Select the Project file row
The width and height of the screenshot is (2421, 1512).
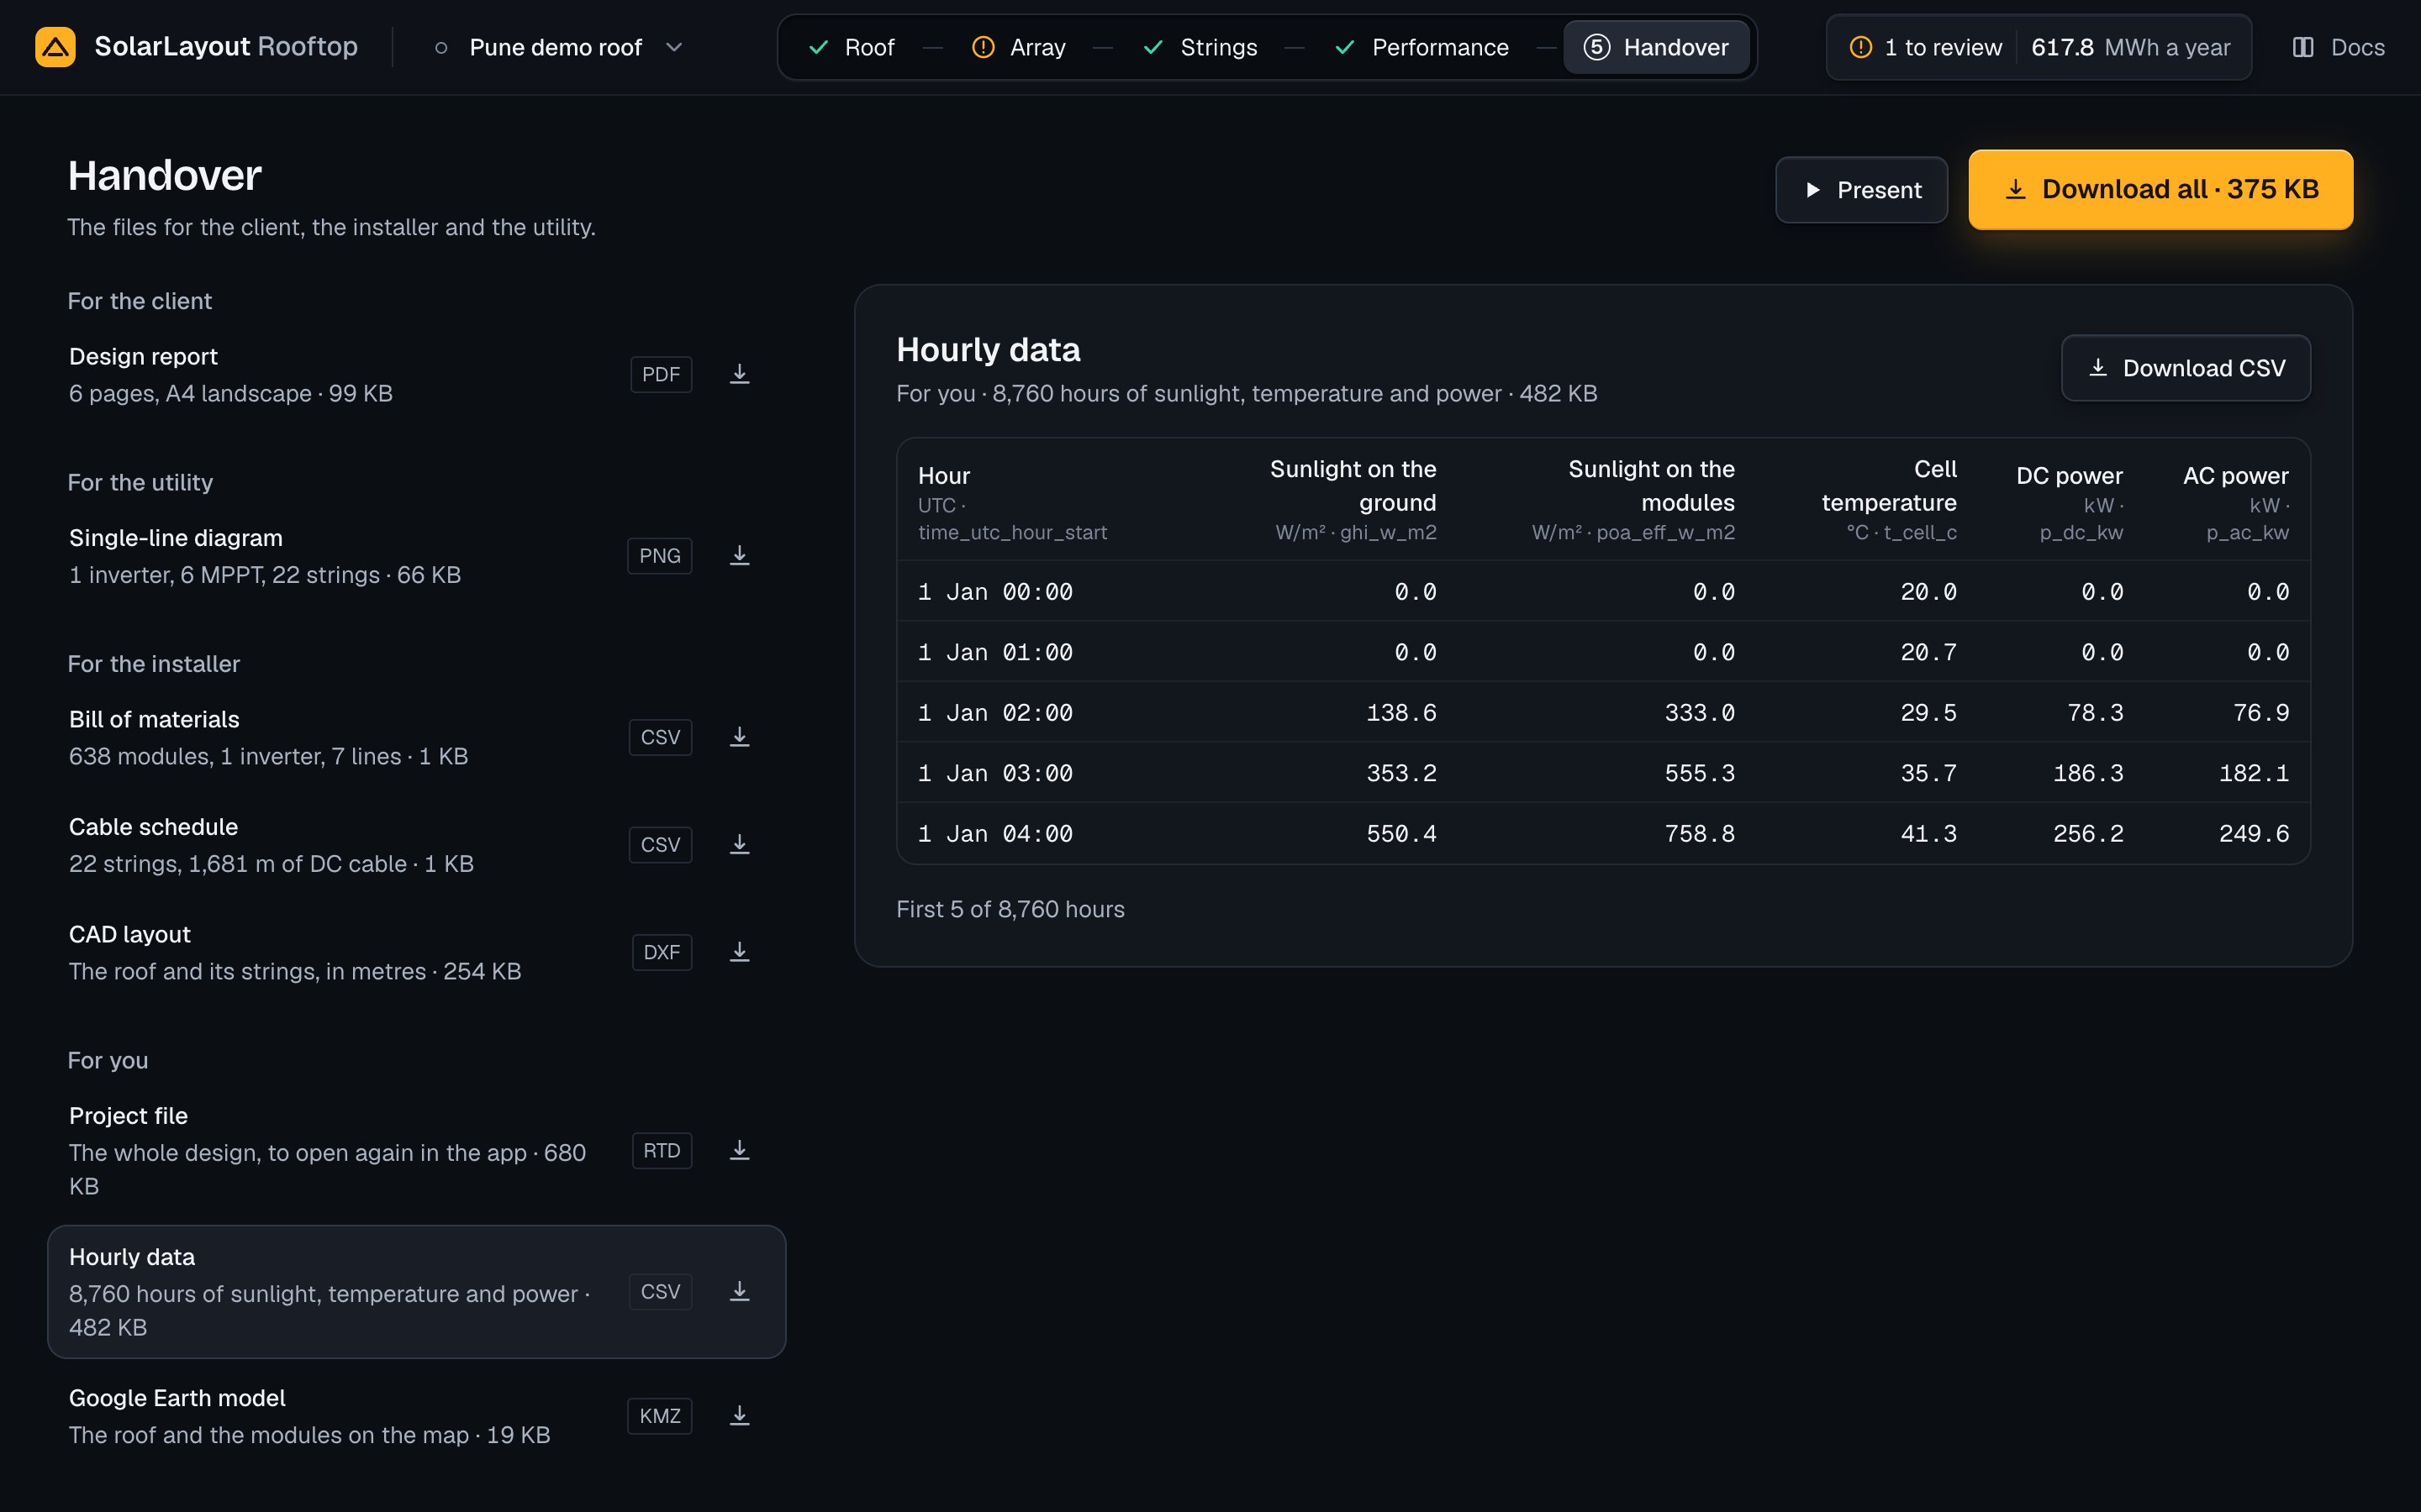pyautogui.click(x=416, y=1151)
